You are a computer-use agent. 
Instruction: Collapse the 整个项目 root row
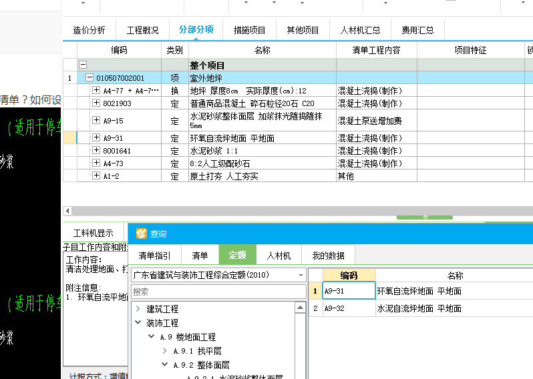coord(83,65)
